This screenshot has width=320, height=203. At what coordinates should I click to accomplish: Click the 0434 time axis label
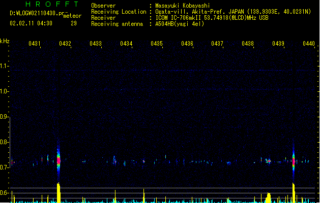tap(126, 43)
